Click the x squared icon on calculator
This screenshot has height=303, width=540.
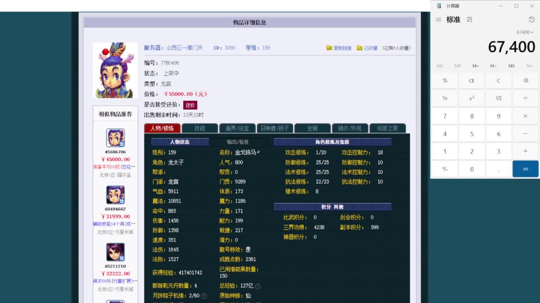coord(471,98)
